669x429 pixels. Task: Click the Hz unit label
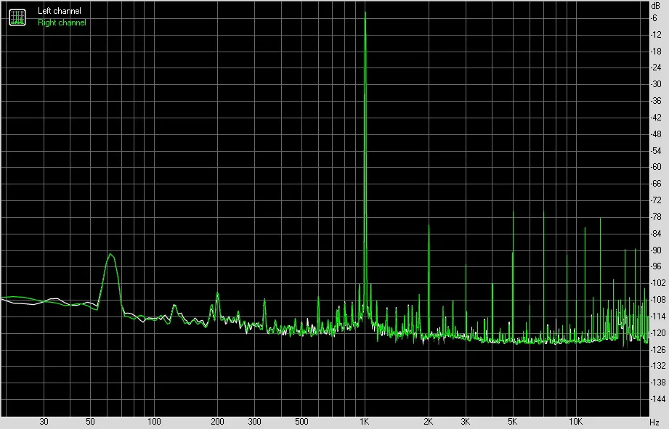click(654, 422)
